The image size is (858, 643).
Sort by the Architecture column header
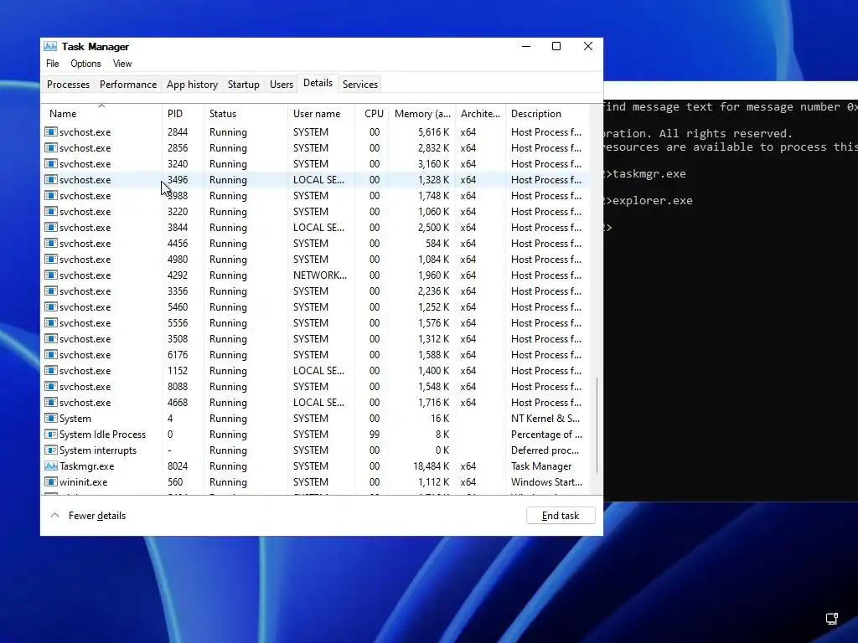point(480,113)
